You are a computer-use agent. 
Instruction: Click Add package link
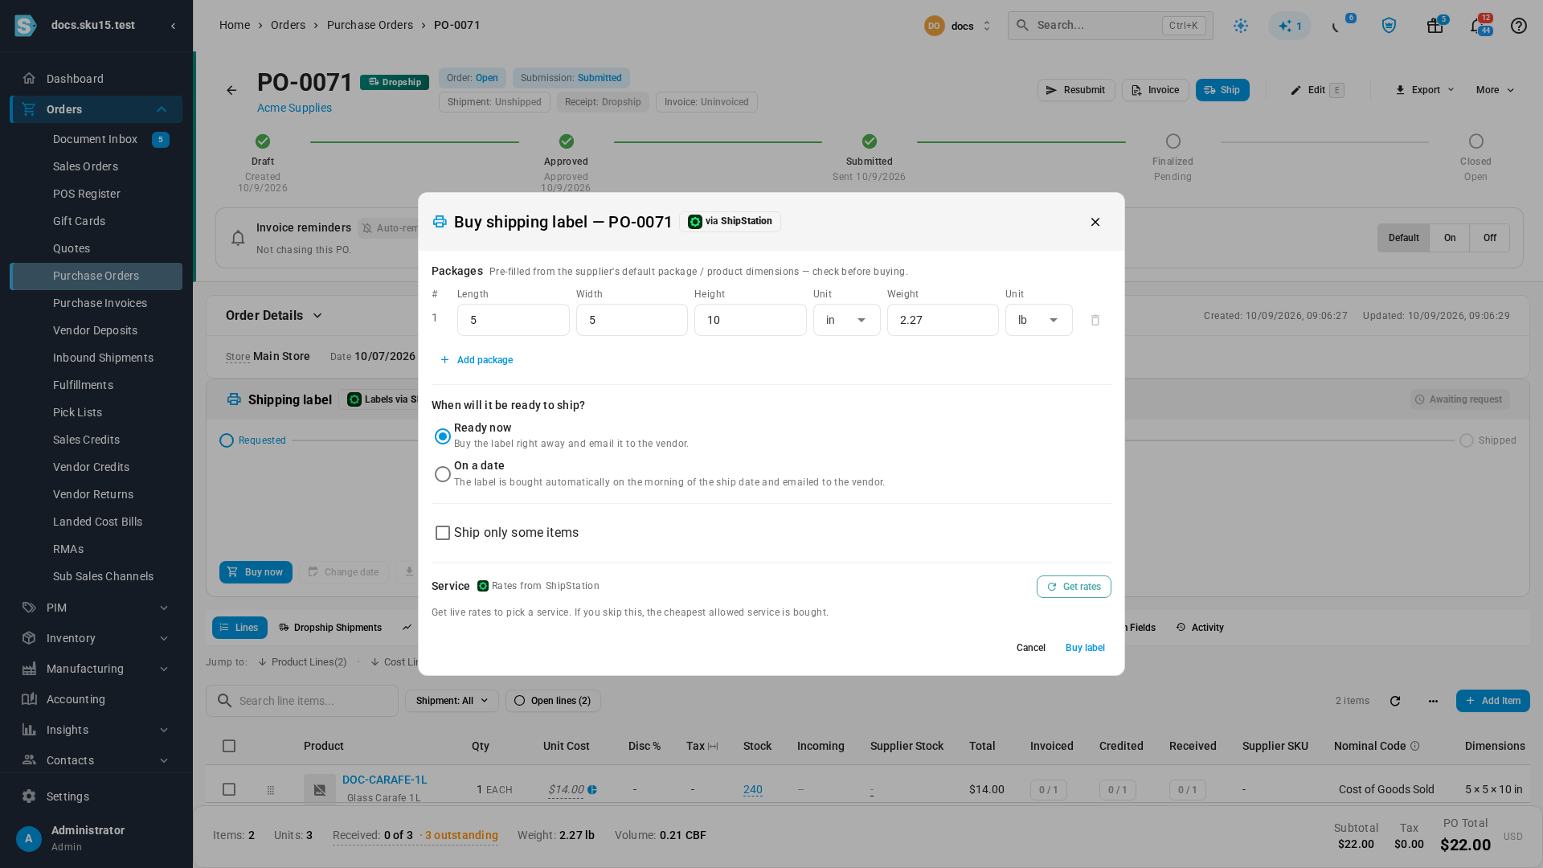(x=477, y=360)
